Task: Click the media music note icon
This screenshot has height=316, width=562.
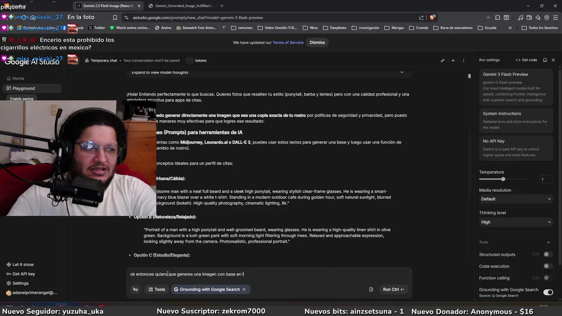Action: pyautogui.click(x=521, y=18)
